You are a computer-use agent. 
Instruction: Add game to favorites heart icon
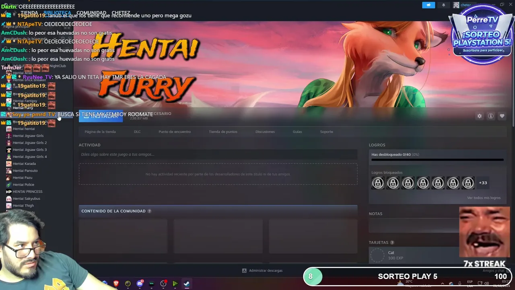(x=502, y=116)
